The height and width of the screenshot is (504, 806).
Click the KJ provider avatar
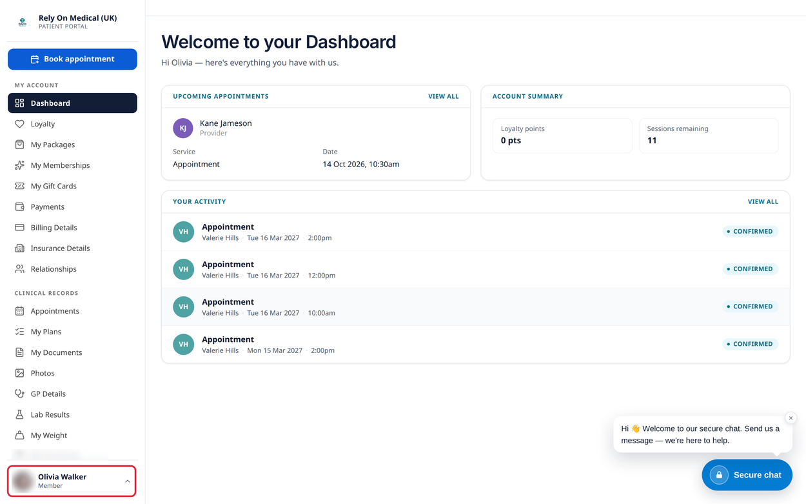pyautogui.click(x=183, y=128)
